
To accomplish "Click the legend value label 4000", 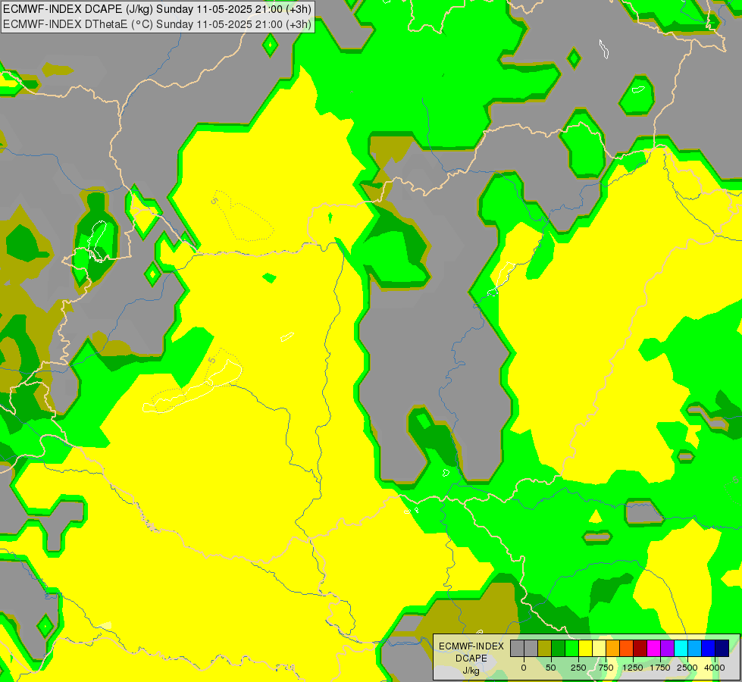I will point(715,668).
